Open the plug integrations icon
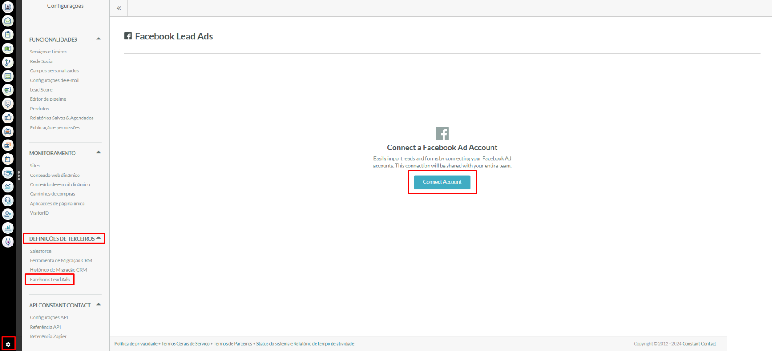This screenshot has width=772, height=351. [x=8, y=242]
